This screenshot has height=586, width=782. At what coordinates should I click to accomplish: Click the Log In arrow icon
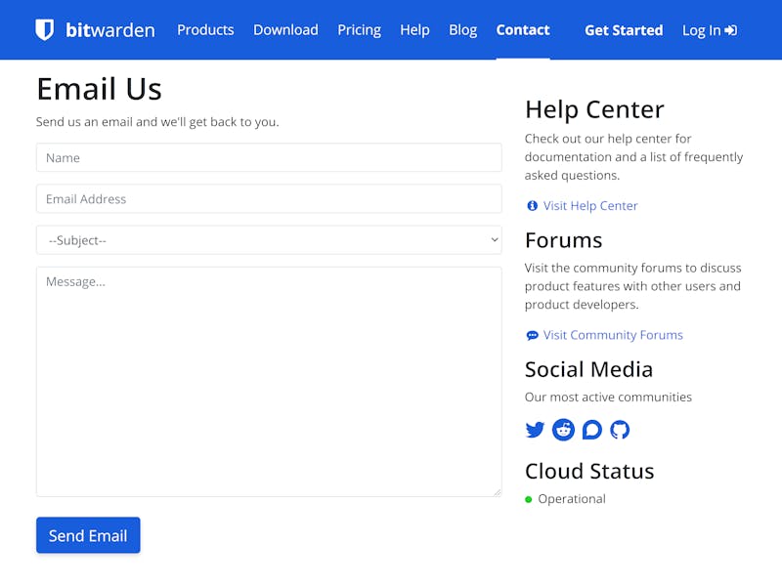(x=731, y=30)
